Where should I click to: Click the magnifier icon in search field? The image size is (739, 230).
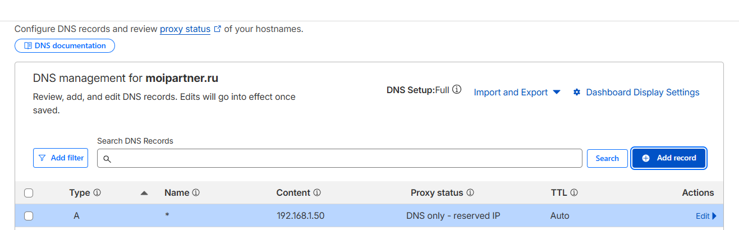(x=107, y=159)
